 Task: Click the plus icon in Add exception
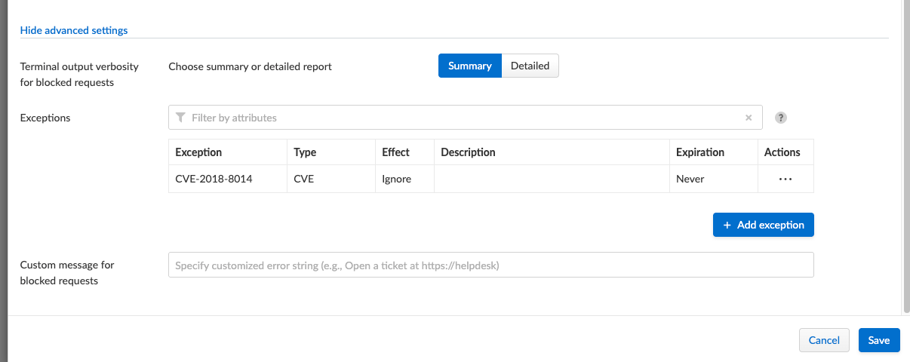(x=727, y=225)
